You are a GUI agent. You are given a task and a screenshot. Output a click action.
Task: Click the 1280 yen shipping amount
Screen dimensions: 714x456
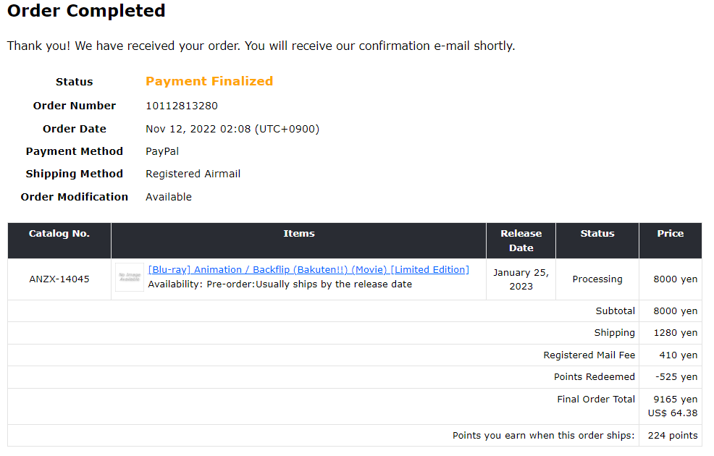tap(679, 333)
